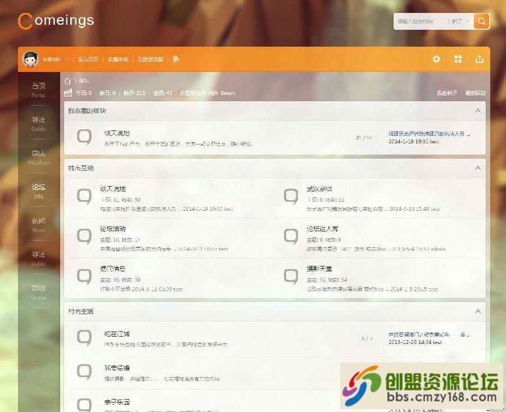This screenshot has height=412, width=506.
Task: Open 谈天说地 title under 我收藏的版块
Action: pyautogui.click(x=117, y=133)
